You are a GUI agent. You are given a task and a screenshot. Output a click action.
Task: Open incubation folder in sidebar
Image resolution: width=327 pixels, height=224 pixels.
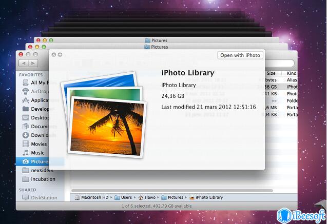click(x=39, y=179)
